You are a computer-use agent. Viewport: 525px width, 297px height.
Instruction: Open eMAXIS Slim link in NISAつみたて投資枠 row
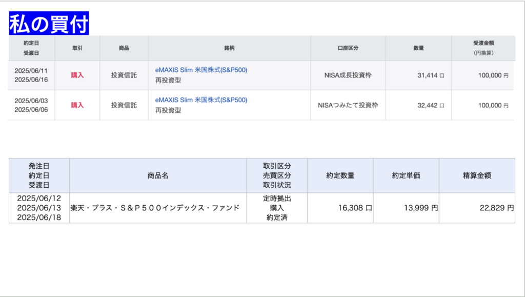(201, 100)
